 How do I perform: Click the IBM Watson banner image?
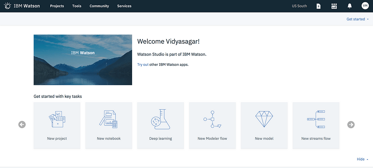83,60
